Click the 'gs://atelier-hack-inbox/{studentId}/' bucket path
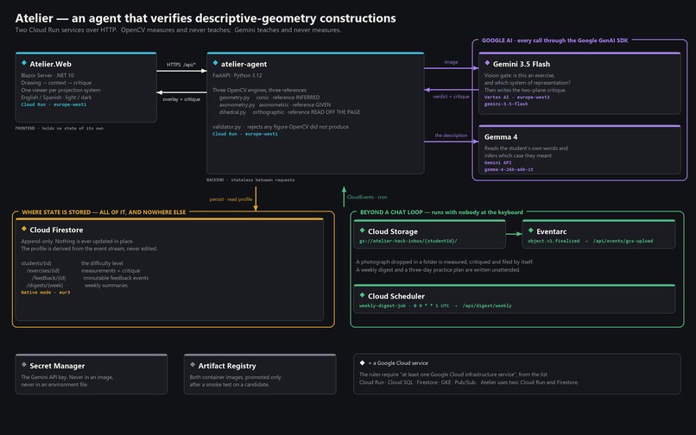 pos(408,241)
